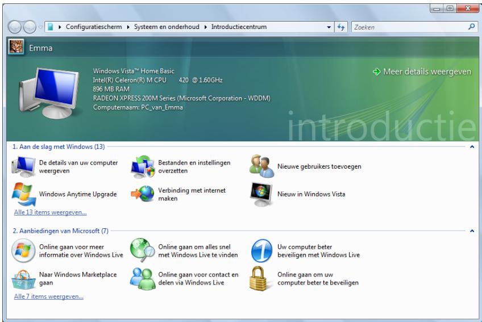The width and height of the screenshot is (482, 322).
Task: Click 'Online gaan voor contact en delen via Windows Live'
Action: [x=198, y=278]
